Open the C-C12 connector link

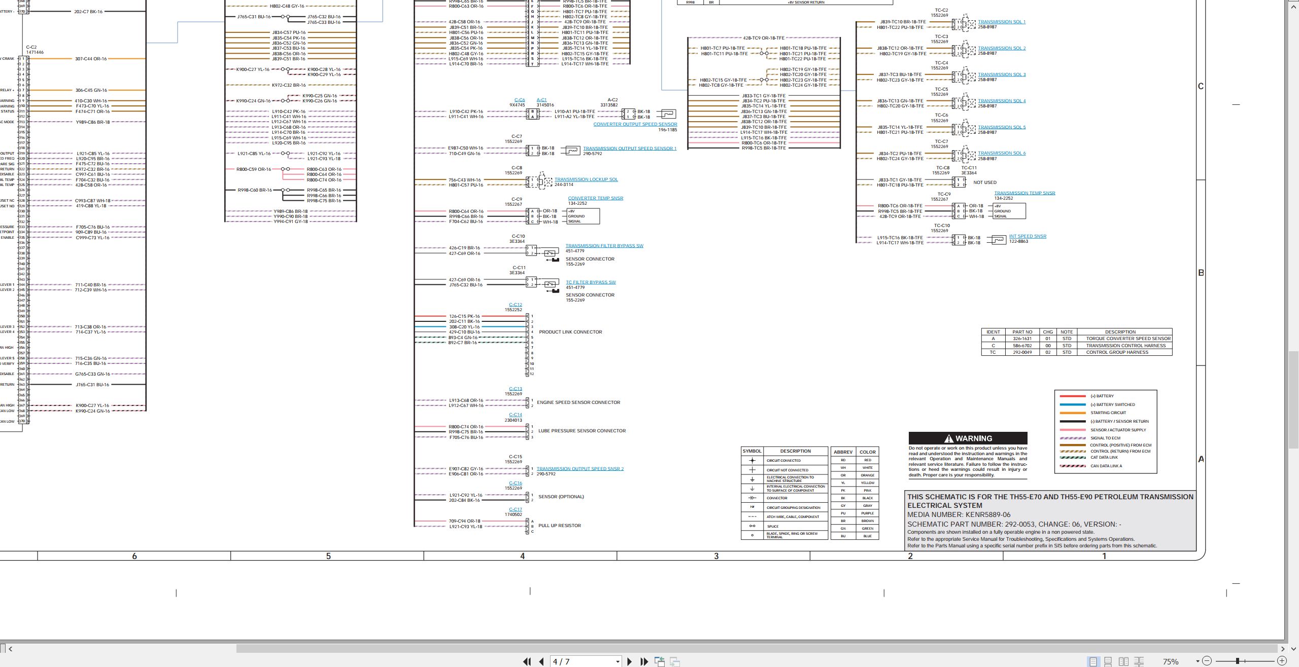(516, 305)
